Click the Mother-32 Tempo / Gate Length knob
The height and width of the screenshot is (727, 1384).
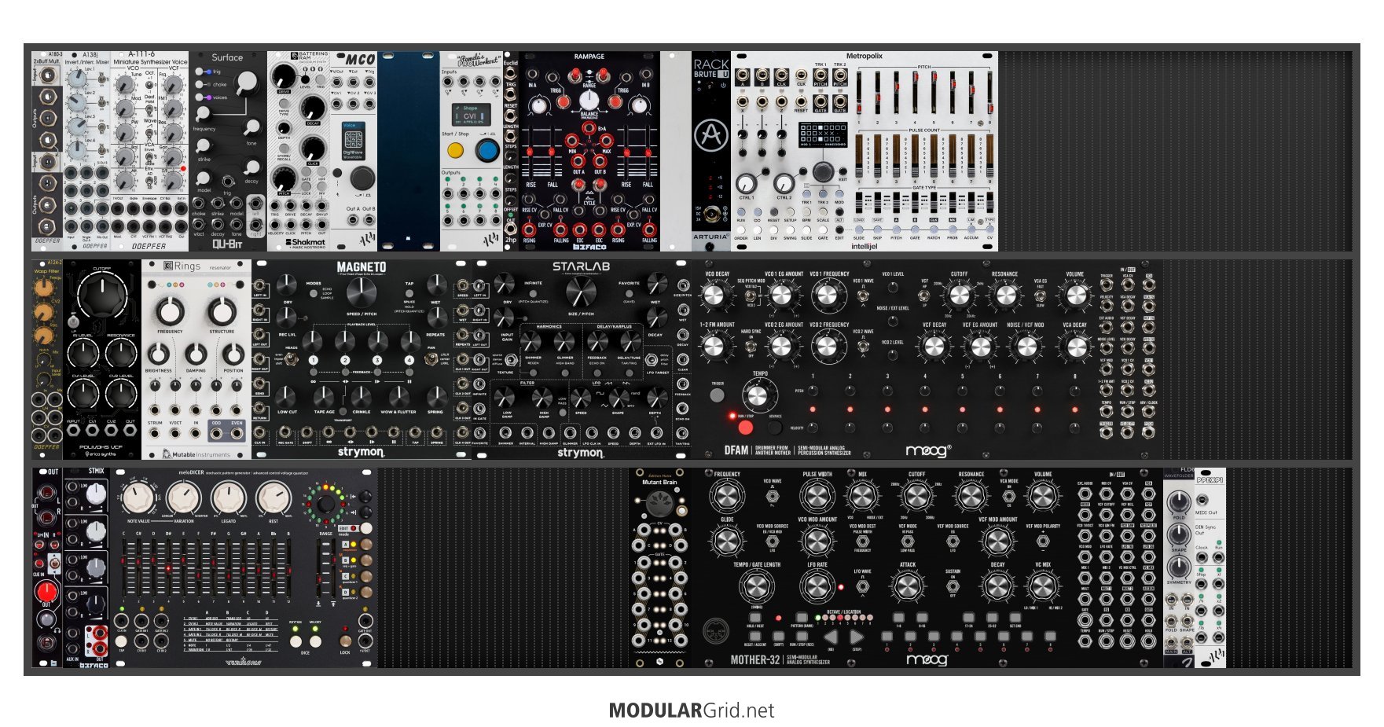755,586
